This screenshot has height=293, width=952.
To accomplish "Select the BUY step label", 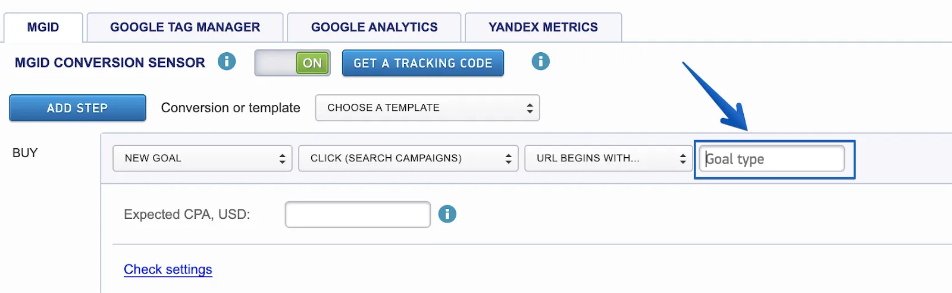I will [25, 153].
